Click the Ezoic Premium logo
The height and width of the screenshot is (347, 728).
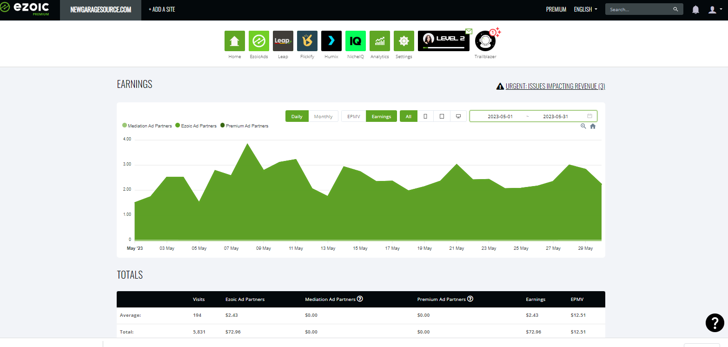(x=24, y=9)
